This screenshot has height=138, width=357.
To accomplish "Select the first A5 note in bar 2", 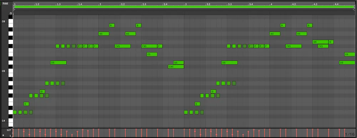I will (x=104, y=34).
